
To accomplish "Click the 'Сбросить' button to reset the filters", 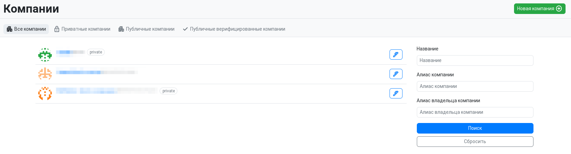I will [475, 141].
